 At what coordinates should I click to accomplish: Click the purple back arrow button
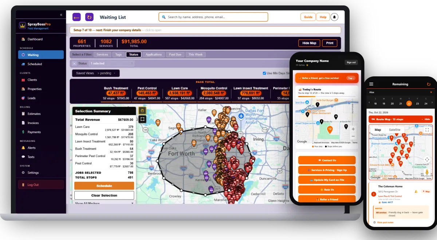pos(76,17)
